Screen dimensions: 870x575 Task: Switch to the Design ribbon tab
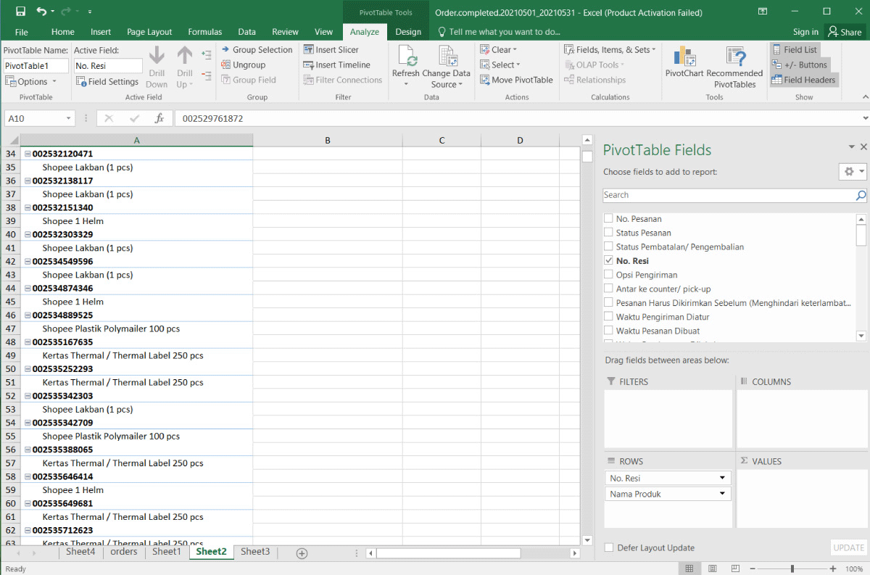pos(408,32)
